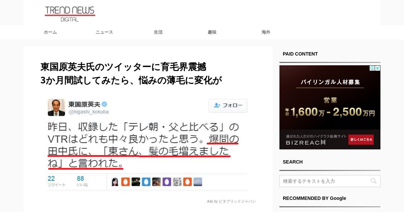This screenshot has height=212, width=404.
Task: Click the バイリンガル人材募集 ad banner text
Action: coord(330,82)
